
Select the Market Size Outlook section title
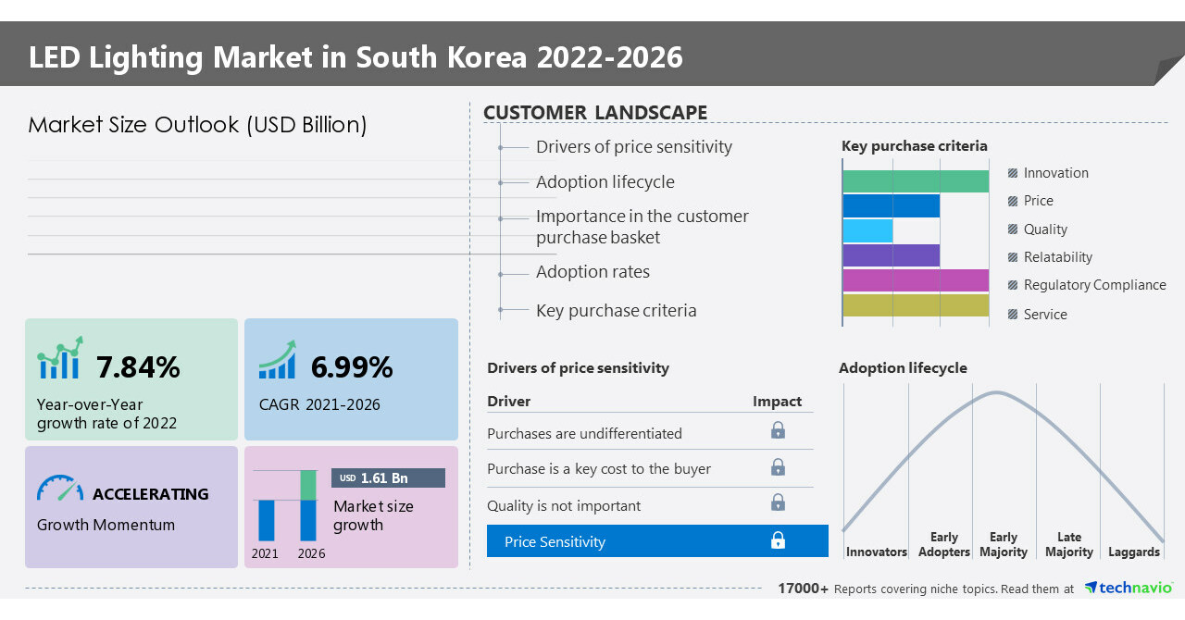196,125
